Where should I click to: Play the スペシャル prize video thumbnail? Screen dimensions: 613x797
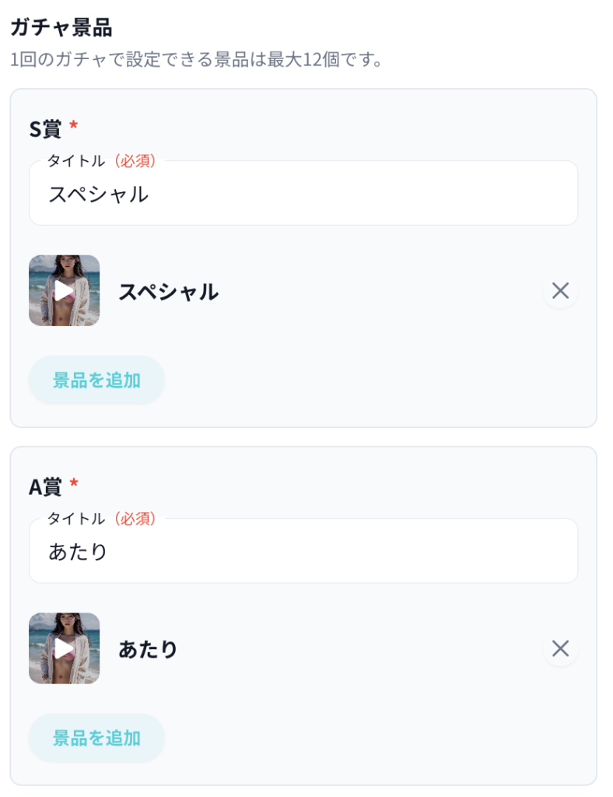tap(64, 290)
